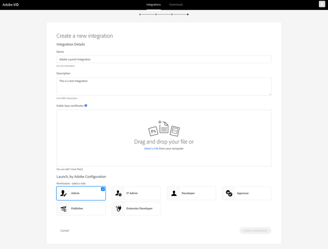
Task: Uncheck the Admin role checkbox
Action: click(x=103, y=189)
